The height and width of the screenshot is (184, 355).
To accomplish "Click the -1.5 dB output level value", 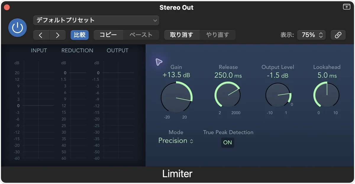I will click(x=277, y=75).
